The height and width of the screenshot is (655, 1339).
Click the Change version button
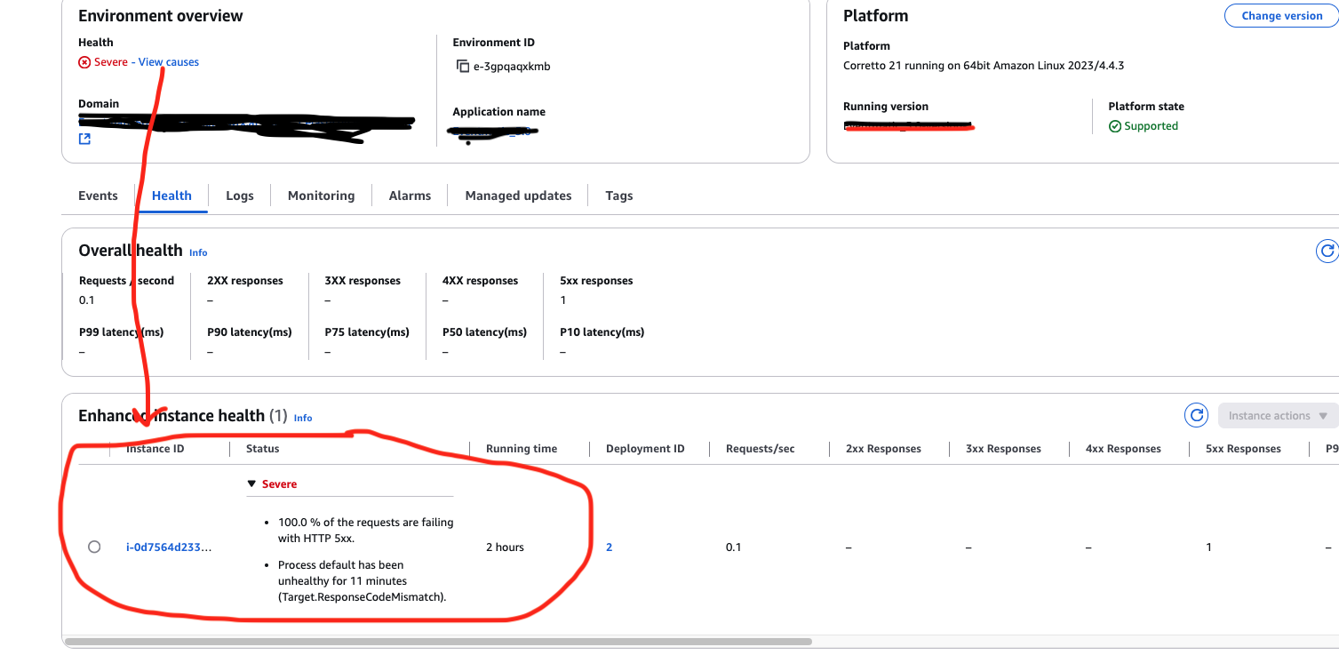point(1281,16)
